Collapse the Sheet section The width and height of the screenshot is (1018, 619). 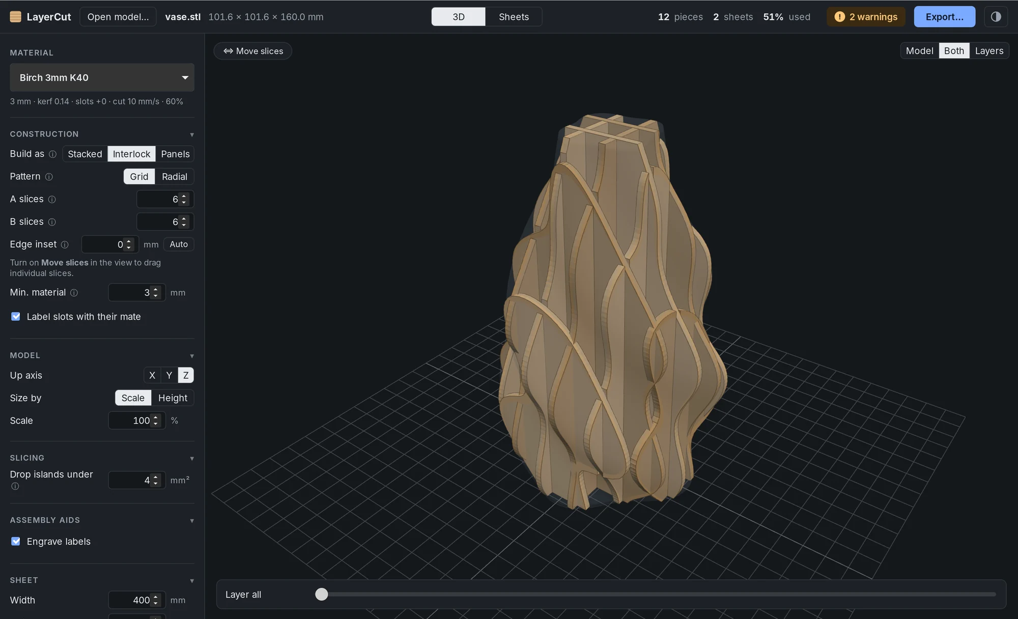(192, 580)
